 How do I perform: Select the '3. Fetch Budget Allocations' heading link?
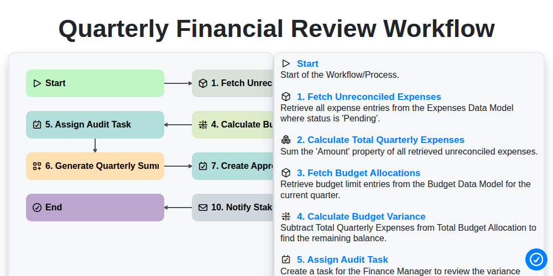[x=359, y=173]
